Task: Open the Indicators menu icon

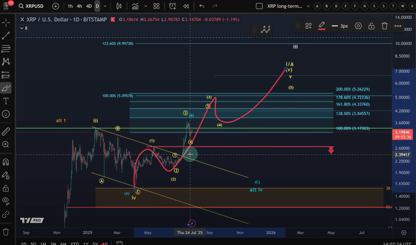Action: coord(135,6)
